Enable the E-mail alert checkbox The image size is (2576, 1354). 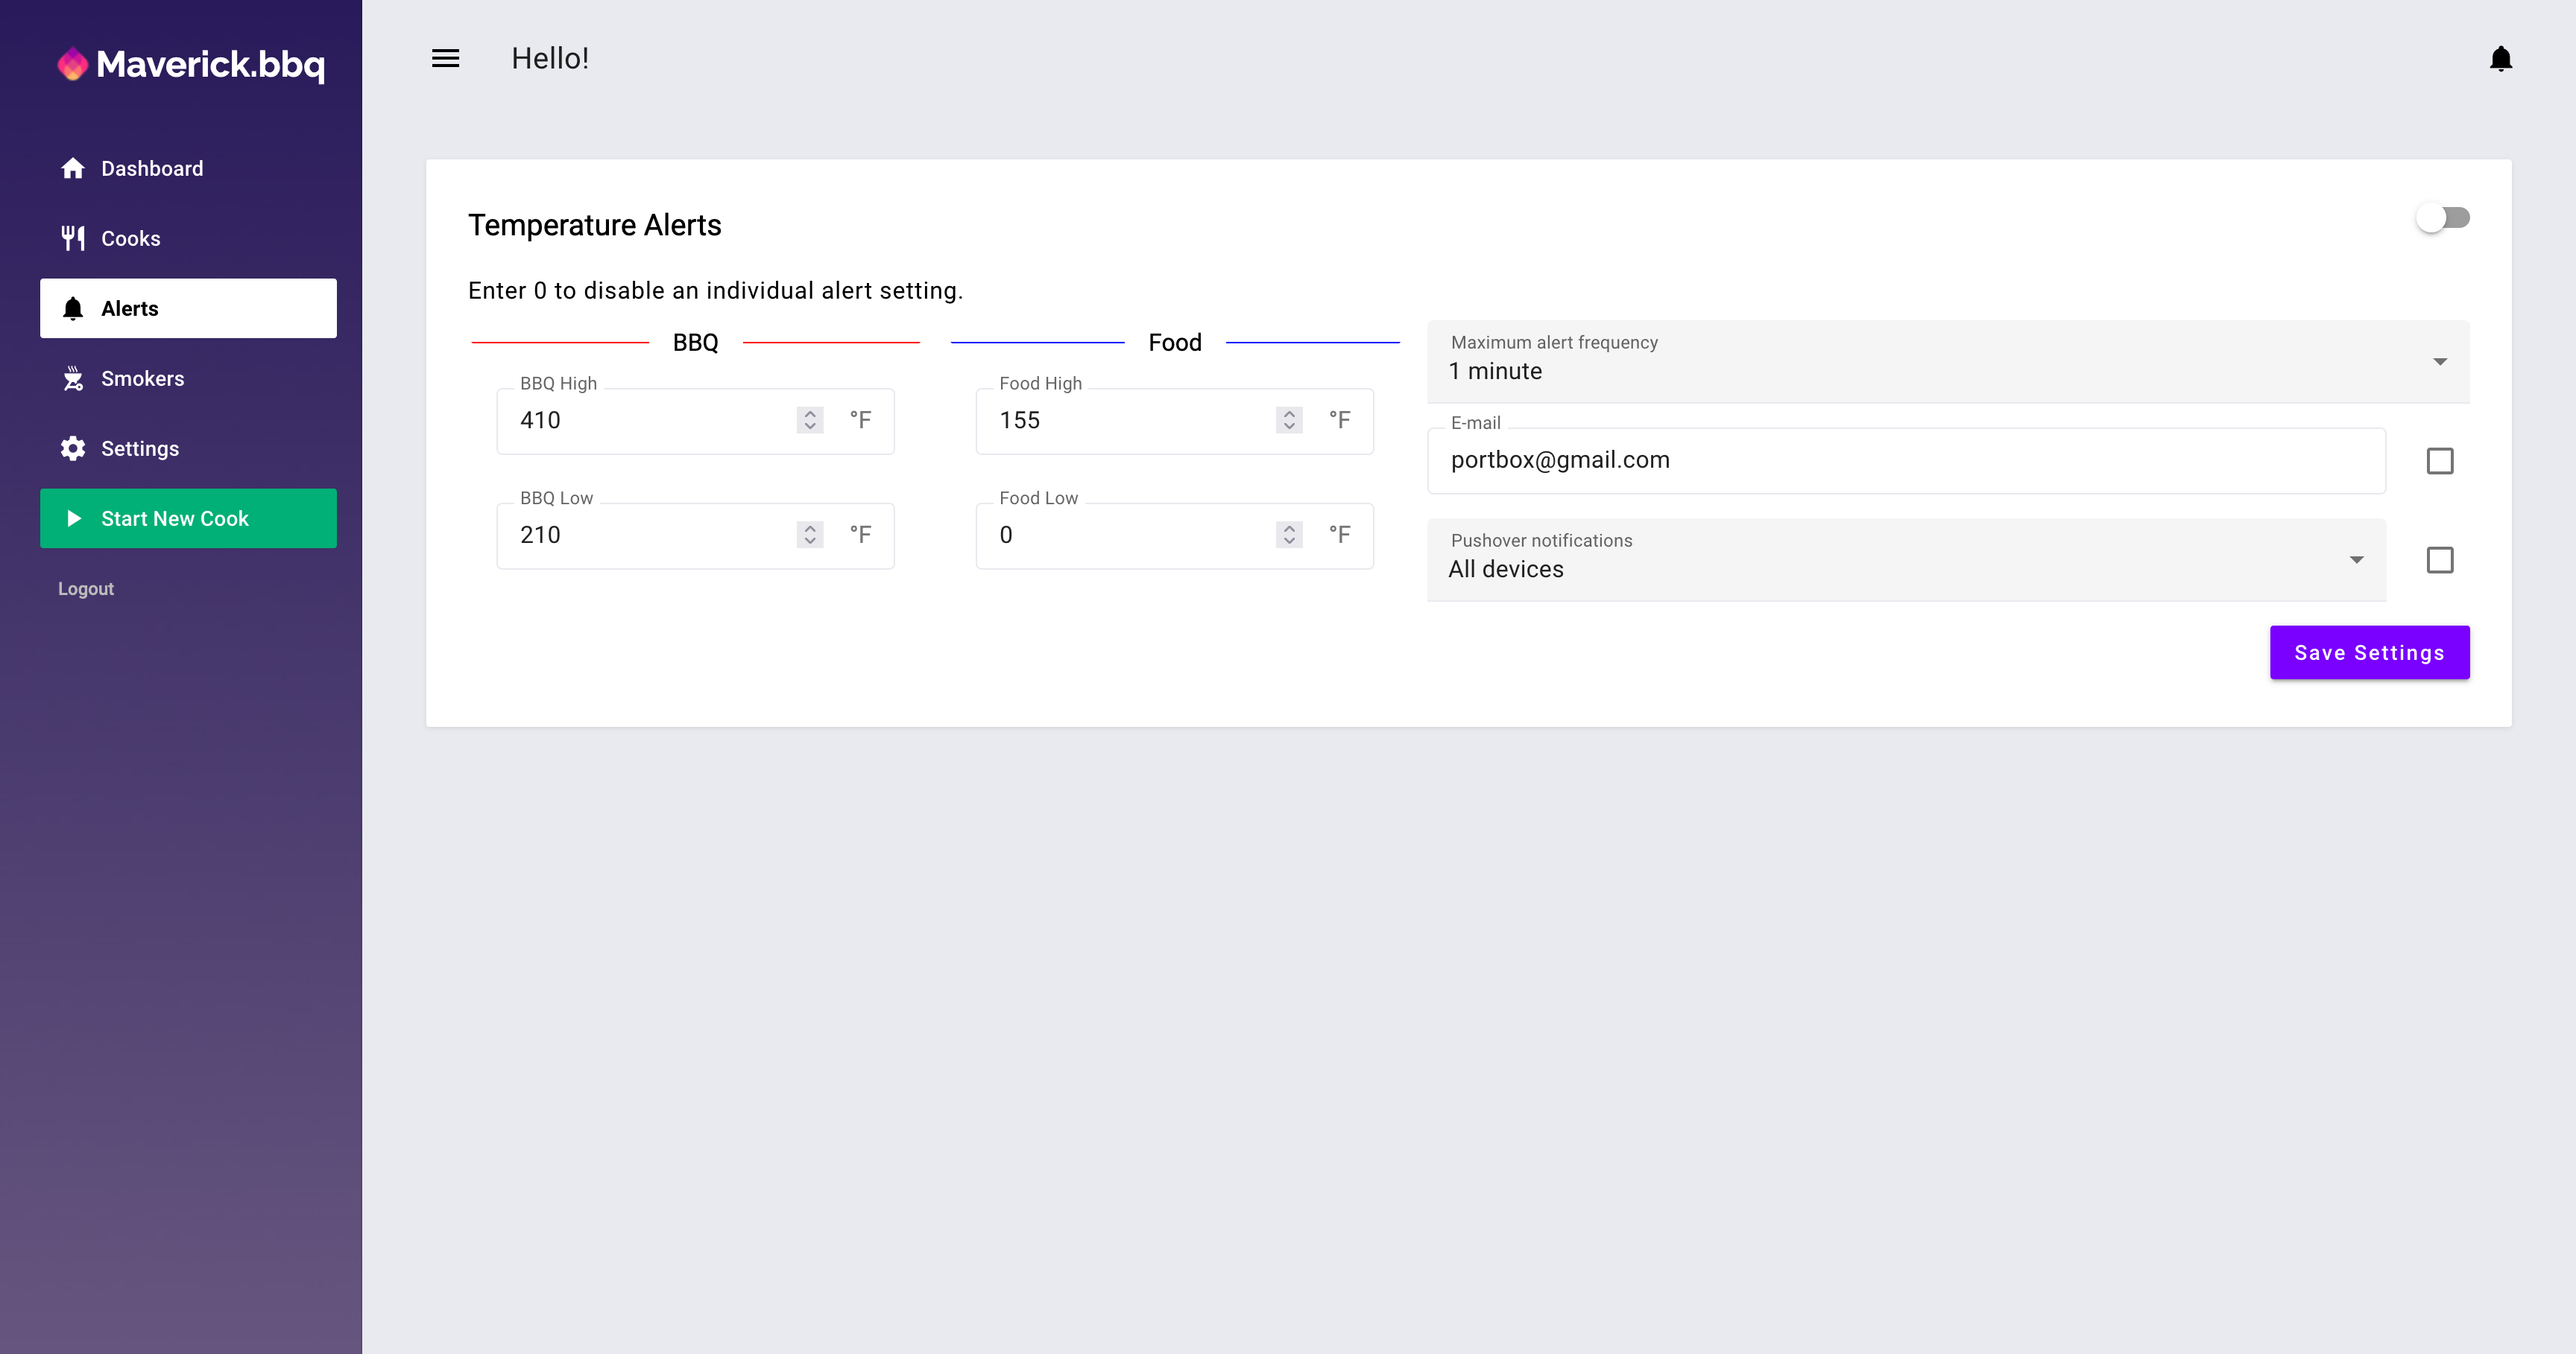click(2439, 461)
